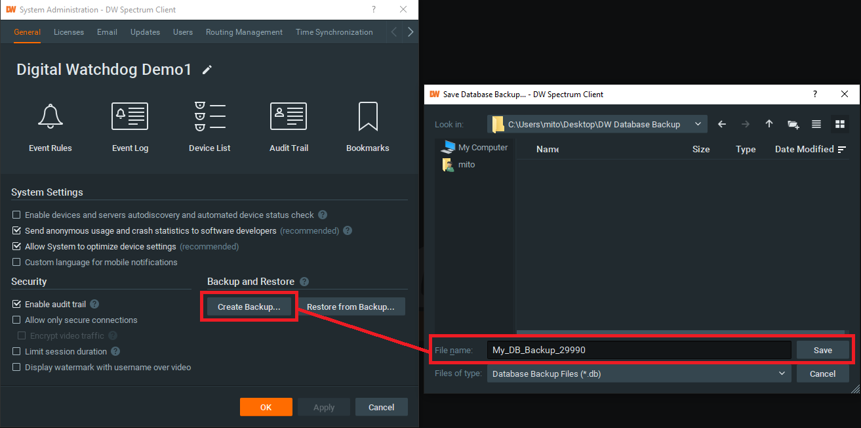This screenshot has width=861, height=428.
Task: Click help icon beside anonymous usage statistics
Action: pos(348,230)
